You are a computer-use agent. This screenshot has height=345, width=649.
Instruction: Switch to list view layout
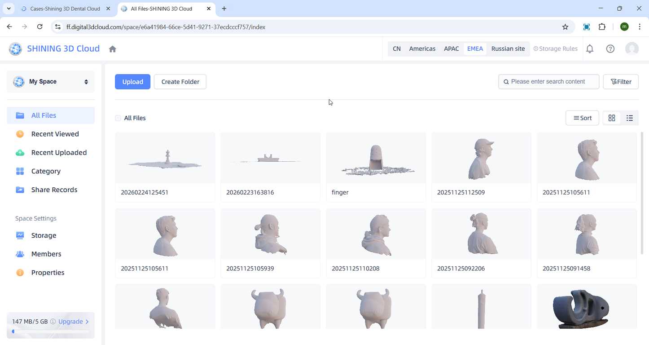click(x=630, y=118)
